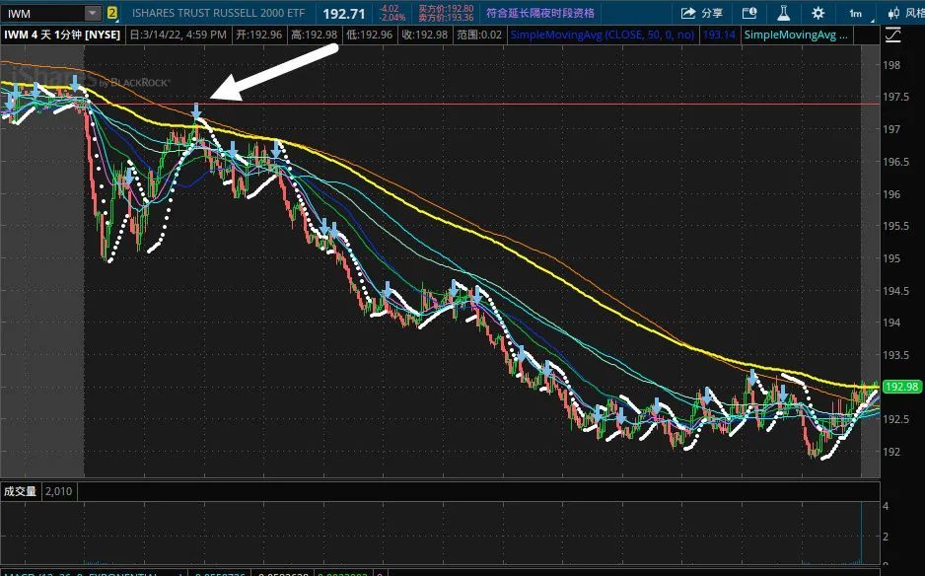Click the range value 范围:0.02

click(x=479, y=35)
